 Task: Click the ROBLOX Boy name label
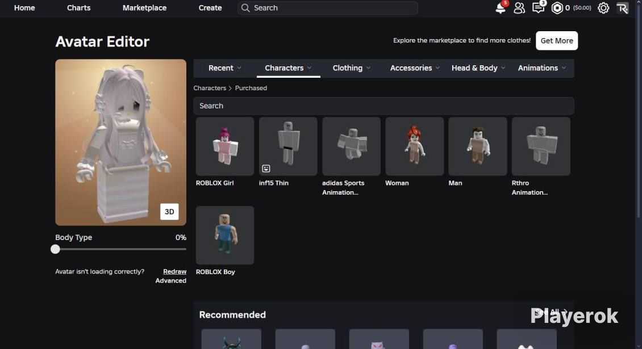pos(215,272)
